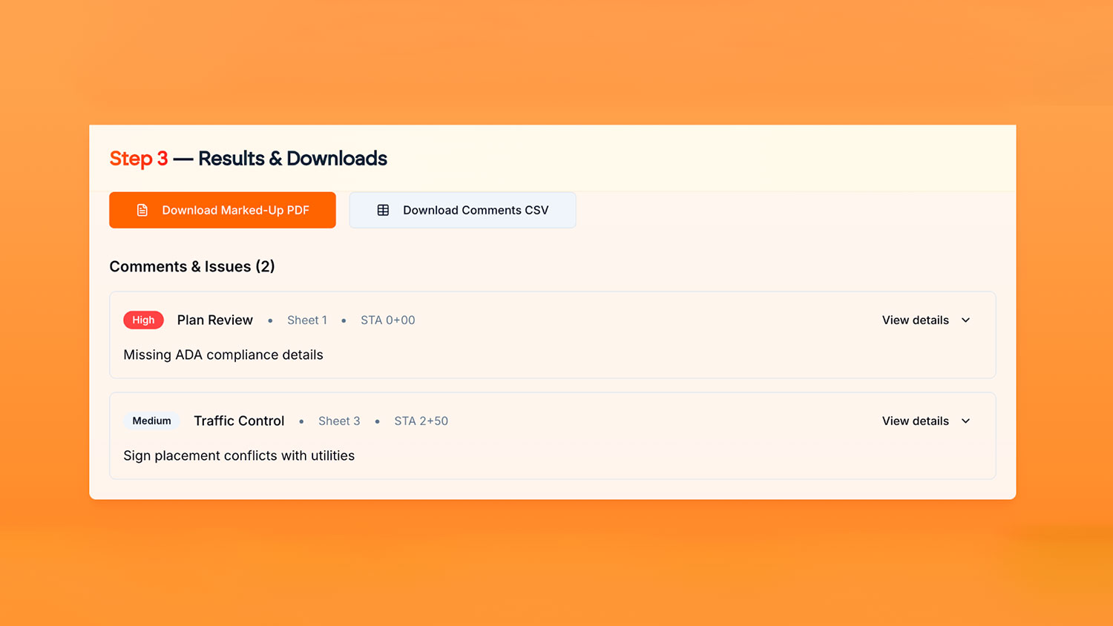This screenshot has height=626, width=1113.
Task: Open View details for the Traffic Control issue
Action: (x=915, y=421)
